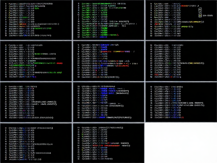This screenshot has height=163, width=217.
Task: Click red text at end of second-row left pane line
Action: pos(60,63)
